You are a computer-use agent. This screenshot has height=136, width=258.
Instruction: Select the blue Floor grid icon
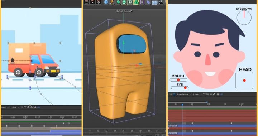[x=154, y=2]
